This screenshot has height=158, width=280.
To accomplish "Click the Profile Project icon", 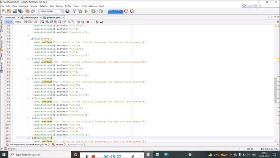I will 101,11.
